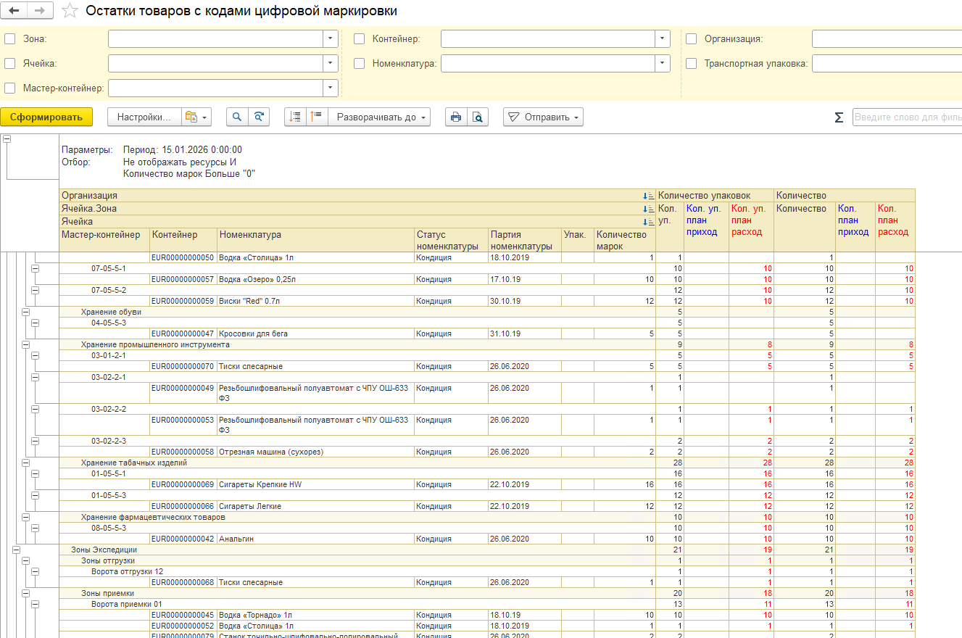
Task: Click the Настройки... button
Action: coord(144,117)
